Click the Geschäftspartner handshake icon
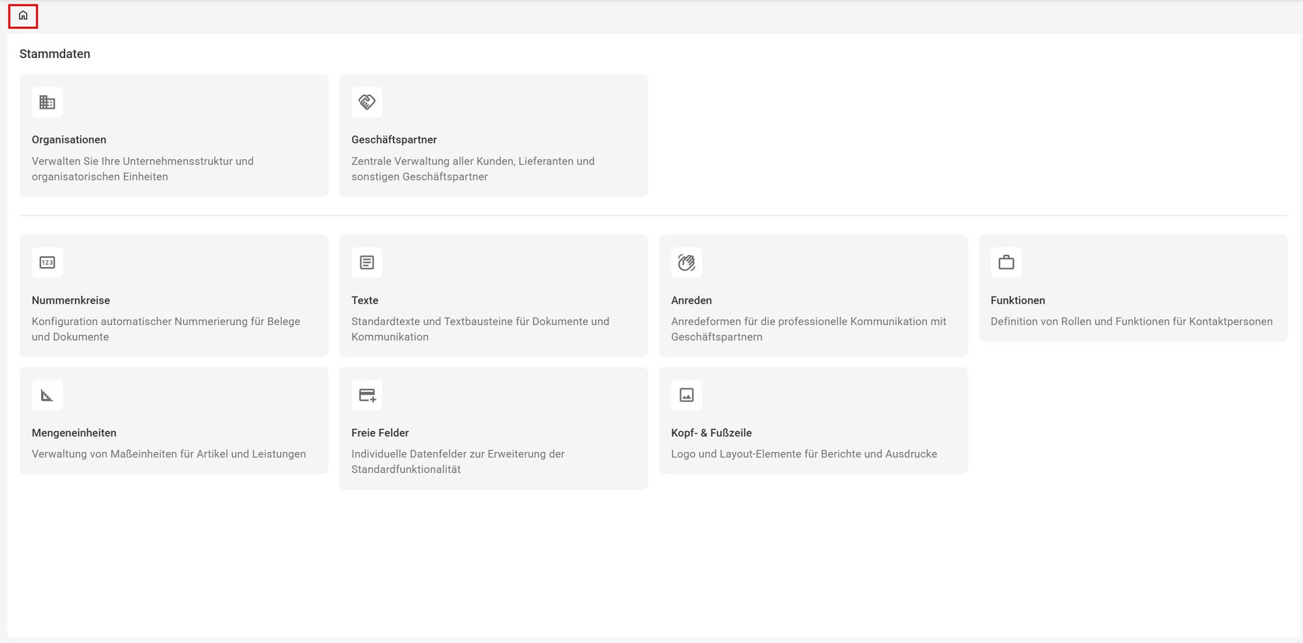Image resolution: width=1303 pixels, height=643 pixels. pos(367,102)
